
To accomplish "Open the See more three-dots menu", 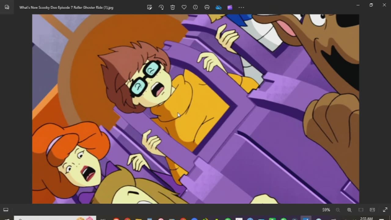I will pos(241,7).
